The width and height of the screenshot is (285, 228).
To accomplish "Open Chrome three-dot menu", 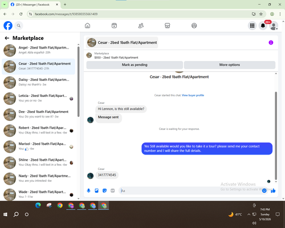I will pos(280,14).
